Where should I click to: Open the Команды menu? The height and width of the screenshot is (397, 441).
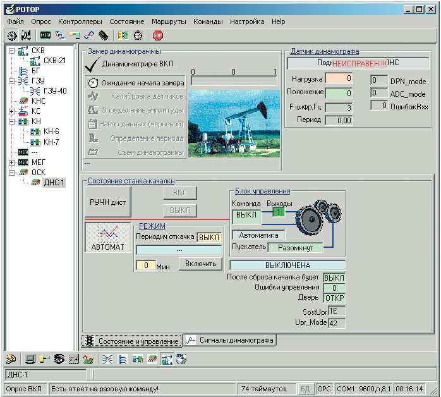208,21
